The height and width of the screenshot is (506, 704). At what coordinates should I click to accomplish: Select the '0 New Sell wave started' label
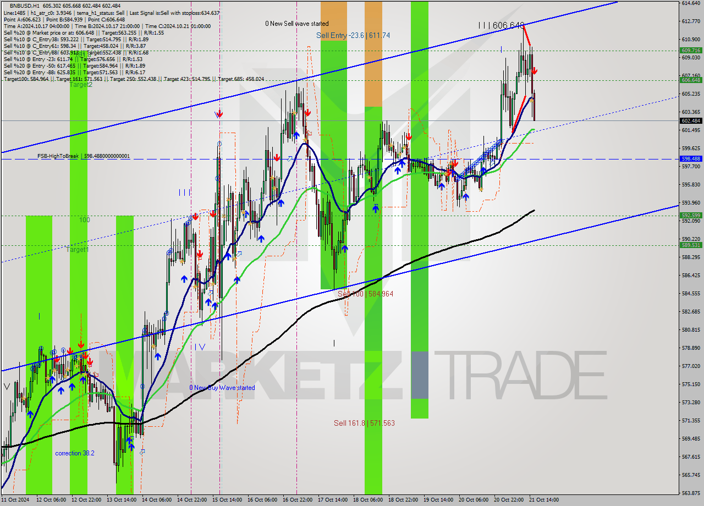[297, 24]
